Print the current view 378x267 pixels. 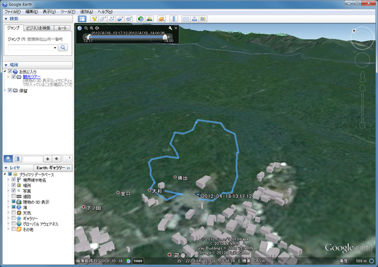[194, 19]
